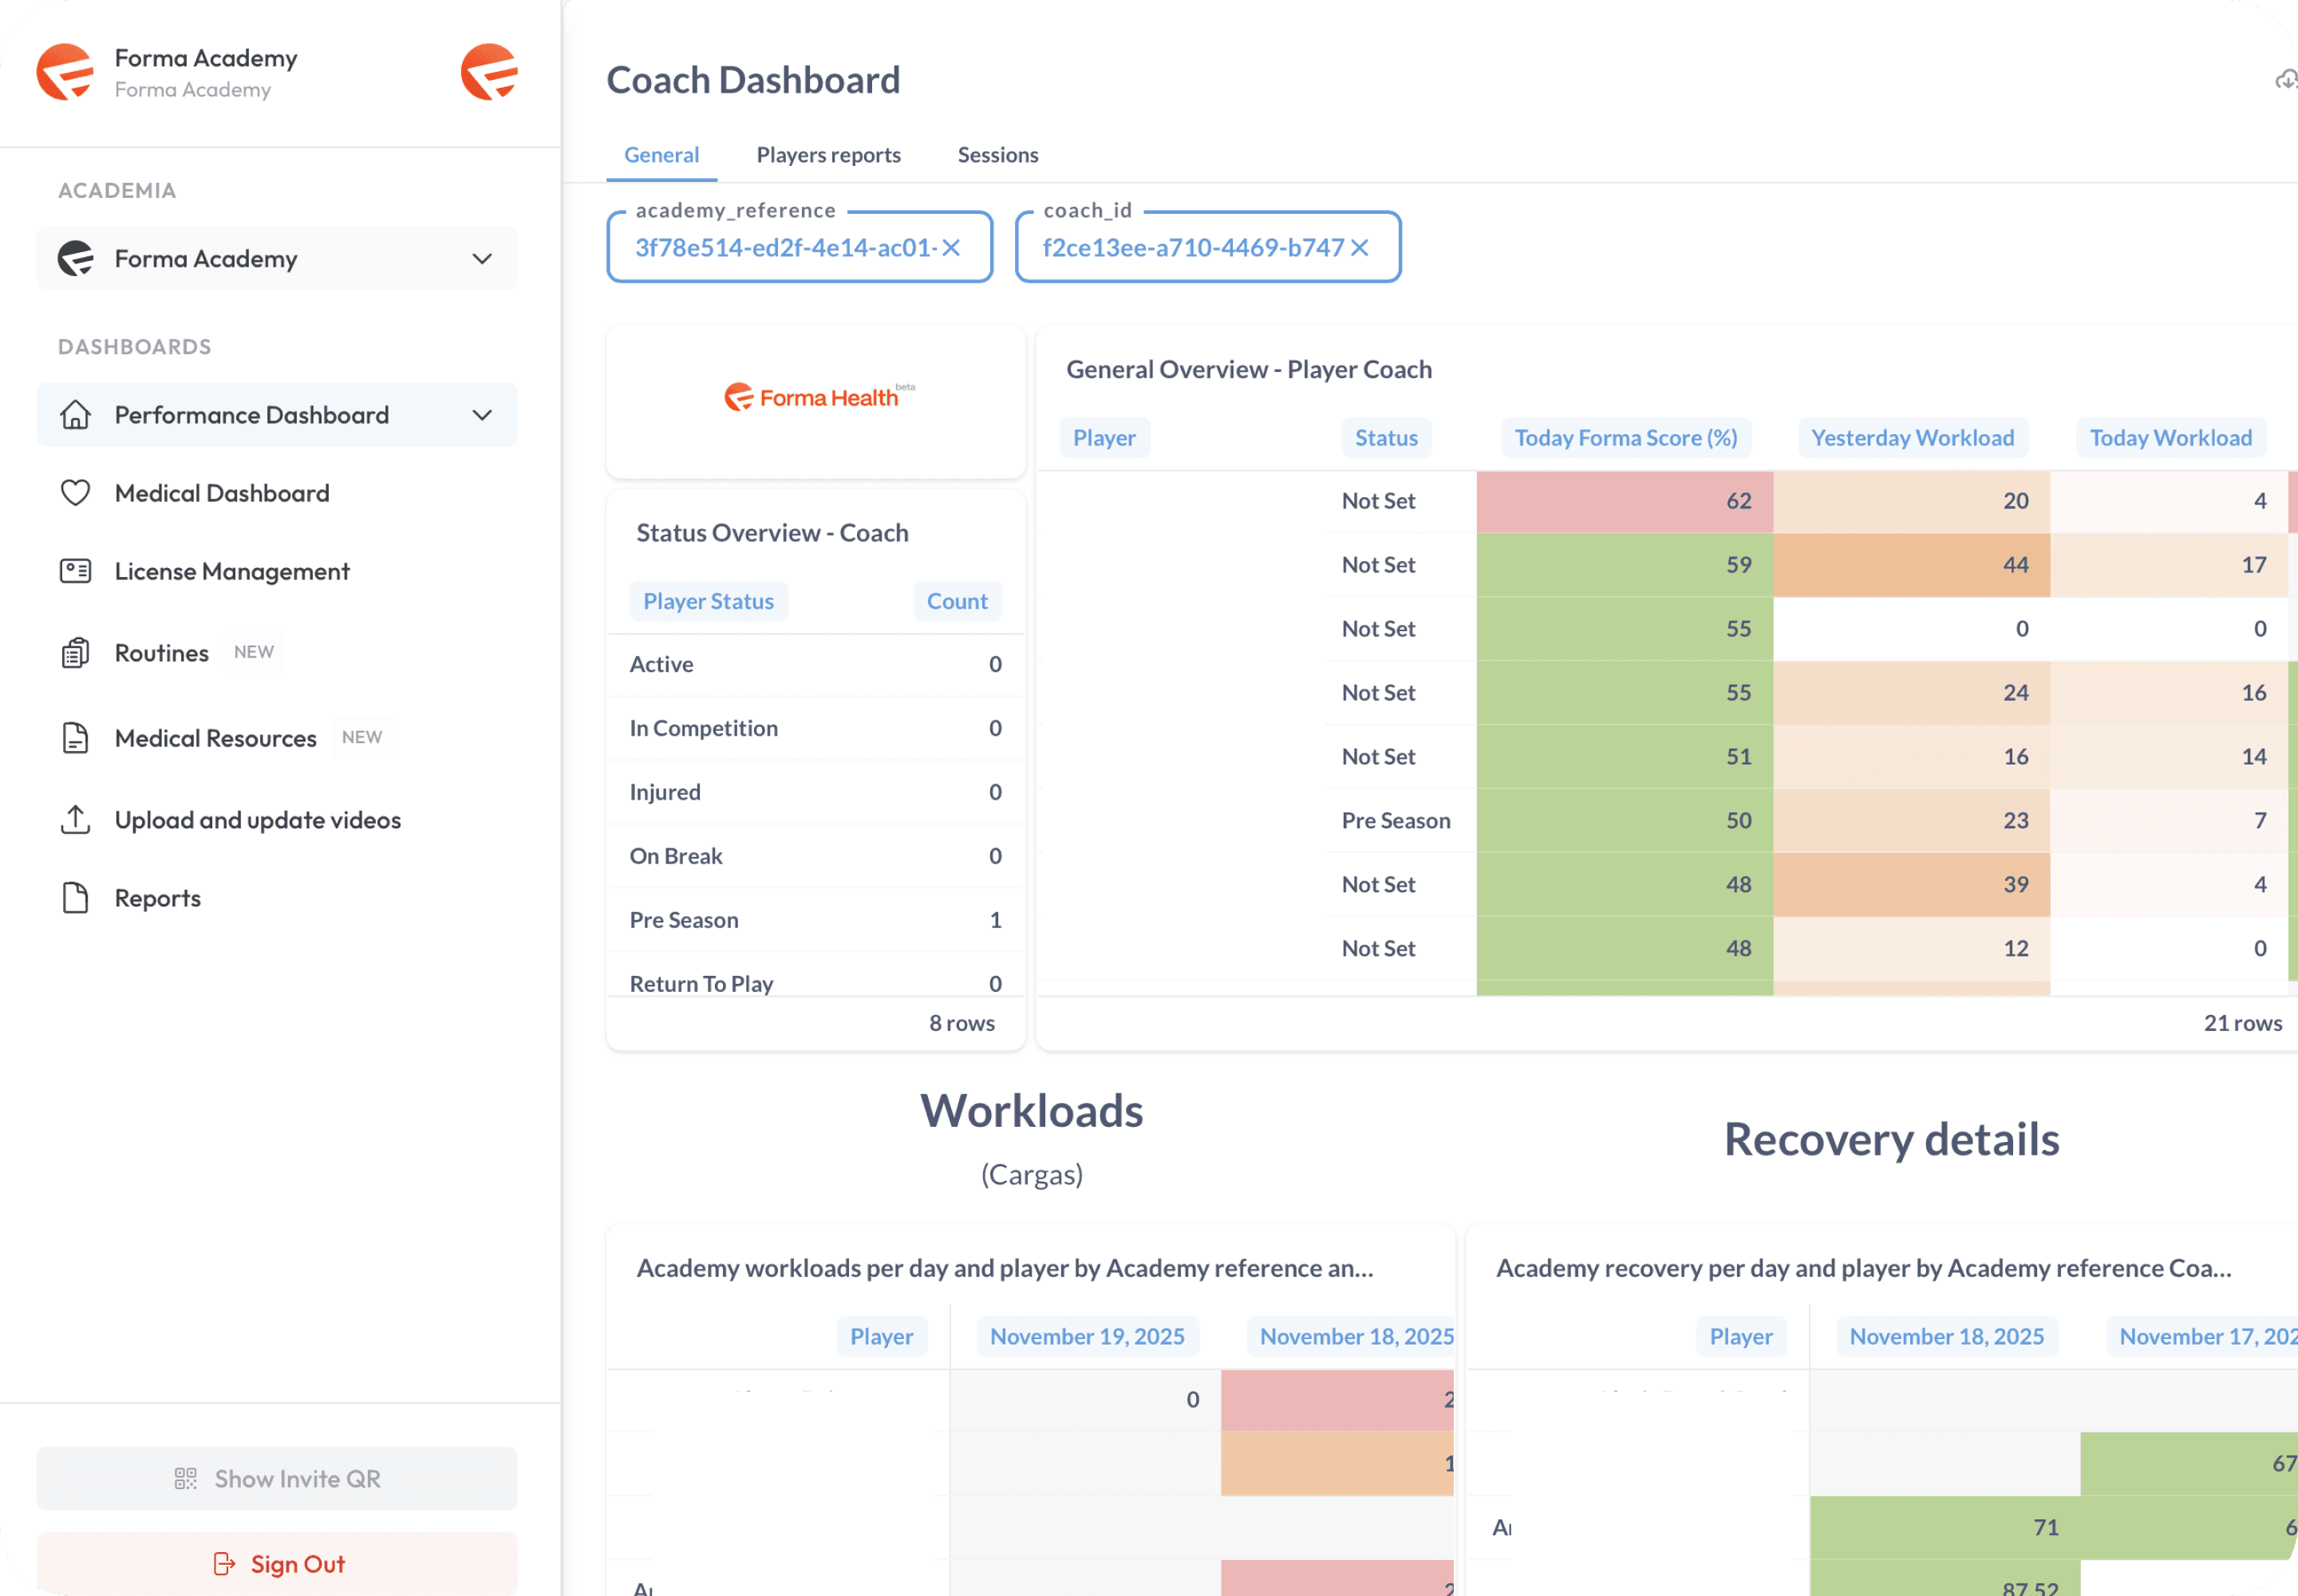Click the 21 rows label
Viewport: 2298px width, 1596px height.
point(2242,1023)
